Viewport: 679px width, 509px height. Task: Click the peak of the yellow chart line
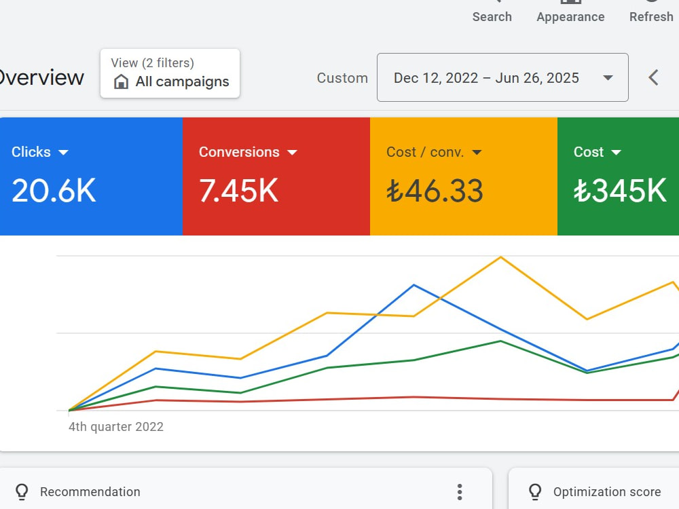(500, 257)
